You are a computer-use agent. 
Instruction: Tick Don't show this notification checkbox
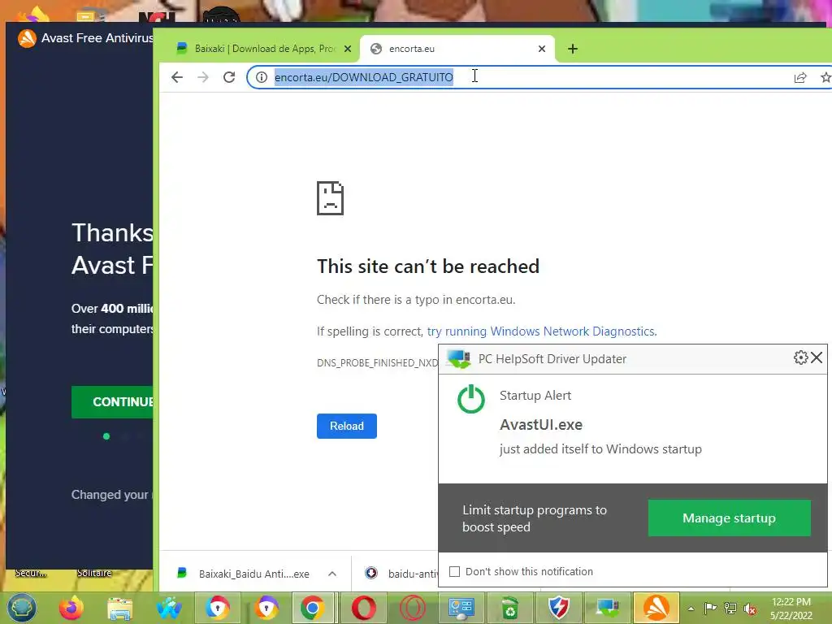pyautogui.click(x=454, y=571)
